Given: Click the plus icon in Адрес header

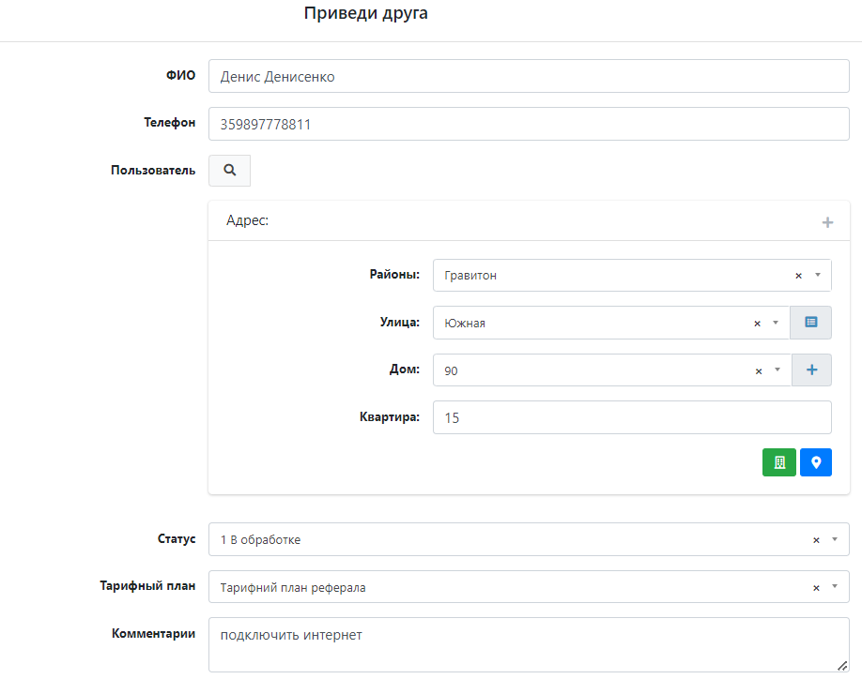Looking at the screenshot, I should [x=827, y=222].
